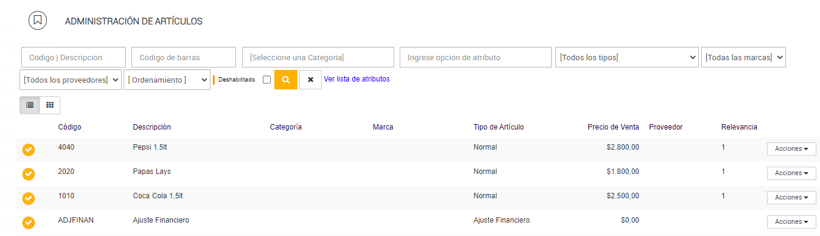Select the code 1010 cell
Viewport: 820px width, 236px height.
66,196
